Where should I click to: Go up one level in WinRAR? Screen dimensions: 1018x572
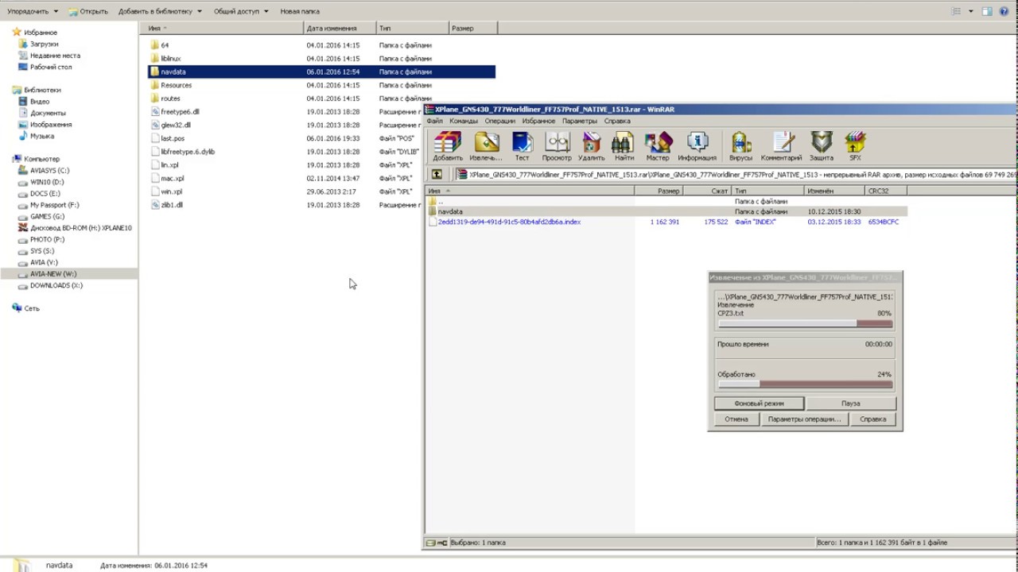tap(437, 175)
